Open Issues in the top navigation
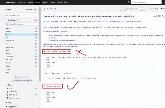Screen dimensions: 165x108 [x=30, y=2]
